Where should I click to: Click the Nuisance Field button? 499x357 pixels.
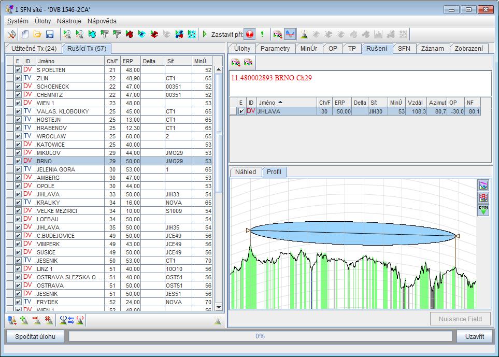click(460, 319)
